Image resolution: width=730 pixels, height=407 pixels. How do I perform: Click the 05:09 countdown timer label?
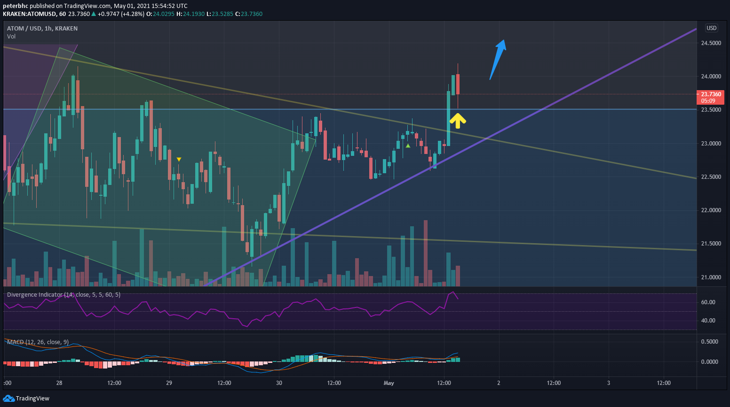tap(708, 101)
